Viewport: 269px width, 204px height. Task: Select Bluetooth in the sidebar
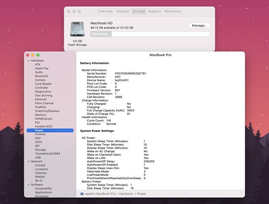[x=41, y=76]
